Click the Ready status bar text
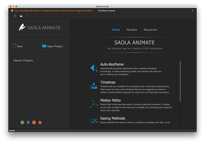This screenshot has height=144, width=205. pyautogui.click(x=12, y=131)
